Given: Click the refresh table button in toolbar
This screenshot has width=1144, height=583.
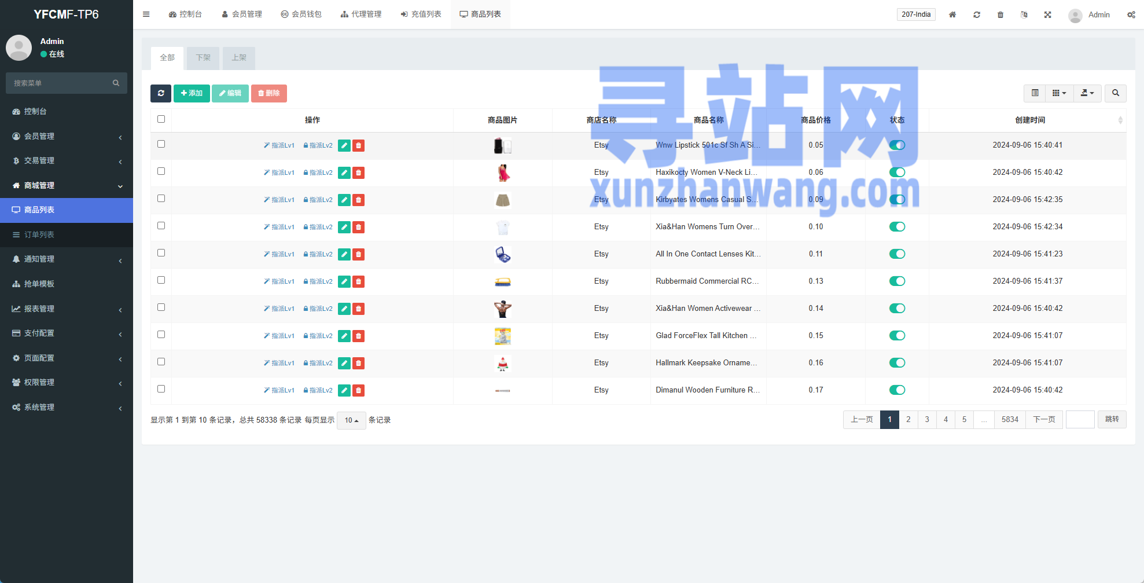Looking at the screenshot, I should (161, 93).
